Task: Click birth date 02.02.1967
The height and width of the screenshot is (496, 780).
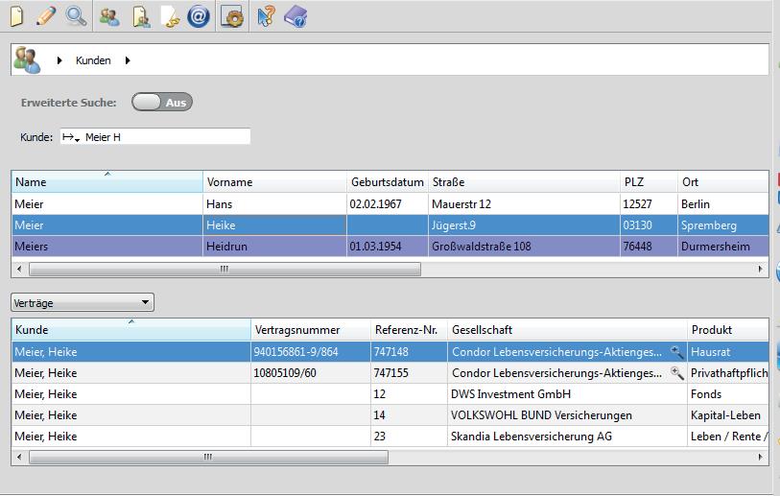Action: click(x=375, y=204)
